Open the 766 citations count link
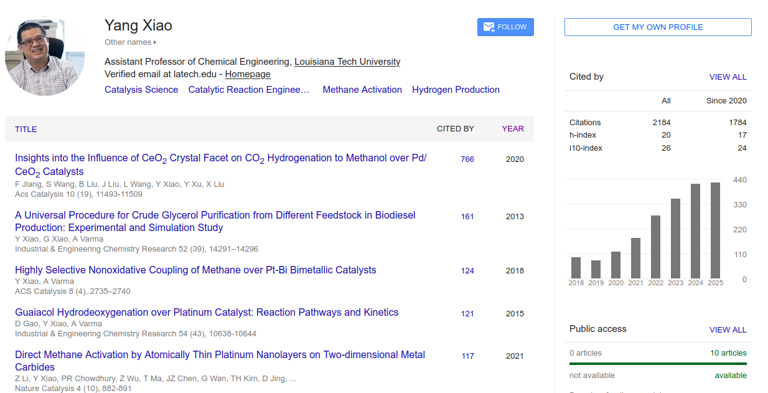 click(x=467, y=159)
